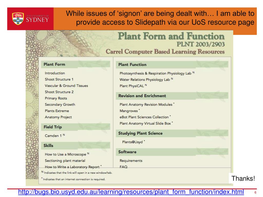
Task: Open the bugs.bio.usyd.edu.au plant_form_function URL
Action: pos(131,192)
